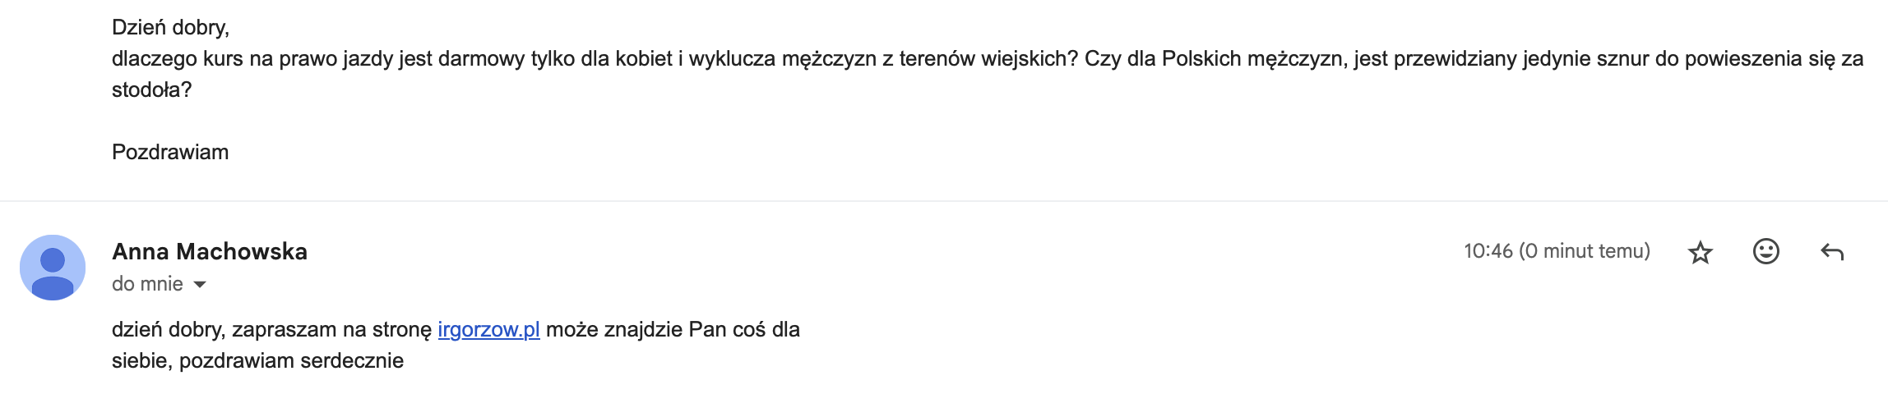
Task: Open the irgorzow.pl link
Action: click(488, 330)
